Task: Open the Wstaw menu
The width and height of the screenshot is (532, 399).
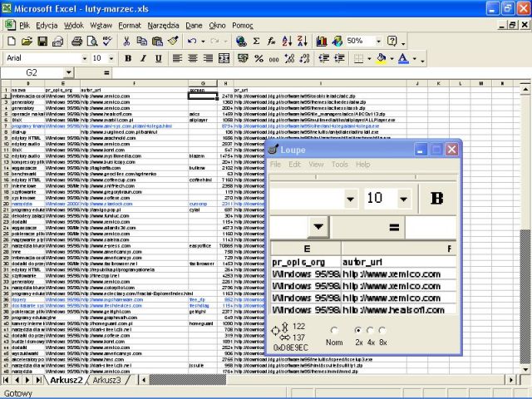Action: (x=101, y=26)
